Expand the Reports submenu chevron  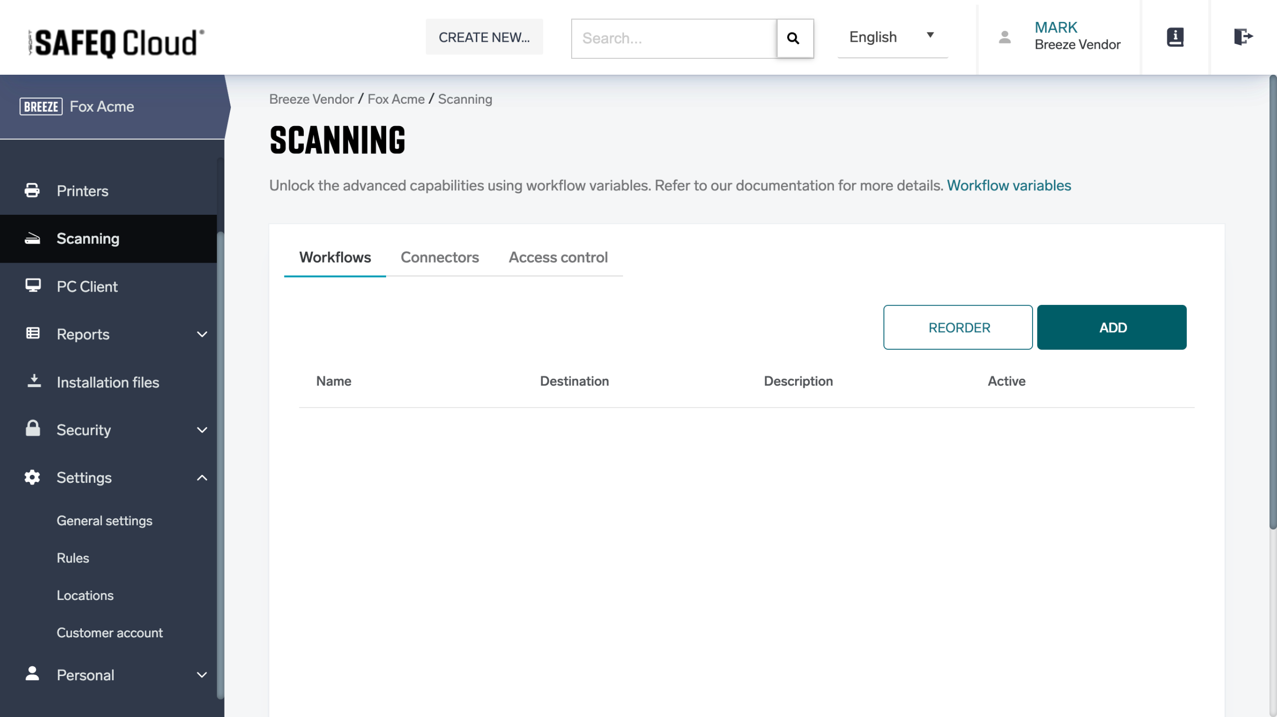tap(202, 334)
